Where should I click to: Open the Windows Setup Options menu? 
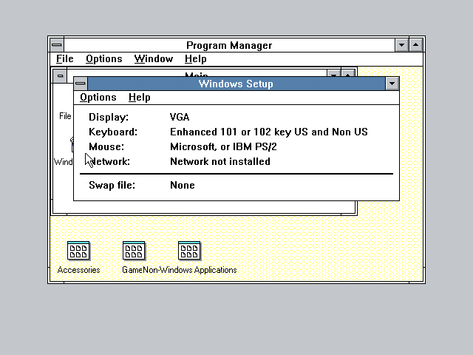tap(98, 98)
